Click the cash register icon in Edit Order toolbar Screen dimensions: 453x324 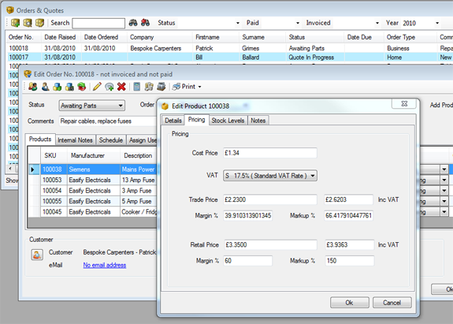162,87
